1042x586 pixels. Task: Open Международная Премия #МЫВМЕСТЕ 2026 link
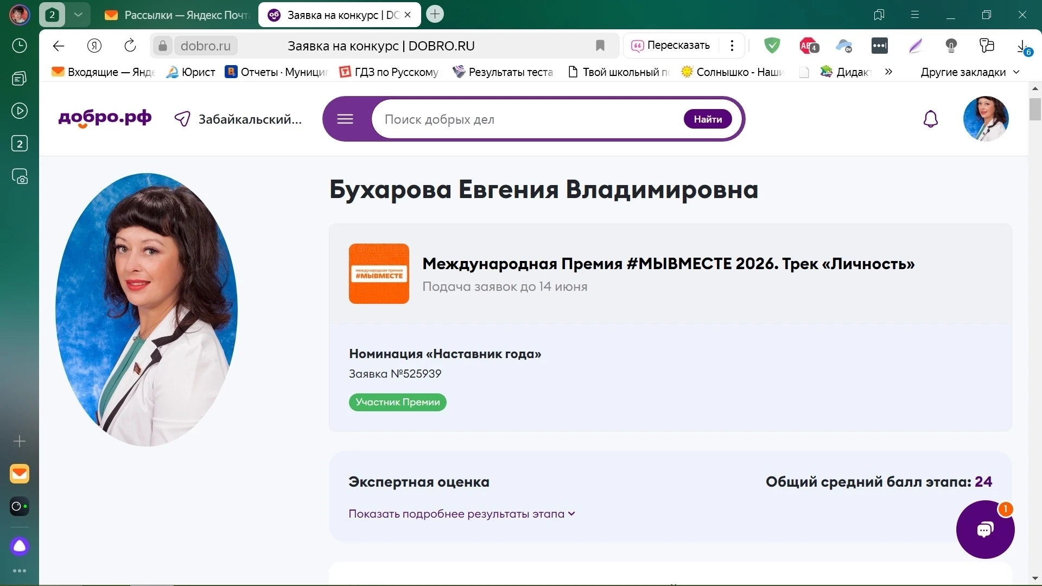(x=668, y=264)
